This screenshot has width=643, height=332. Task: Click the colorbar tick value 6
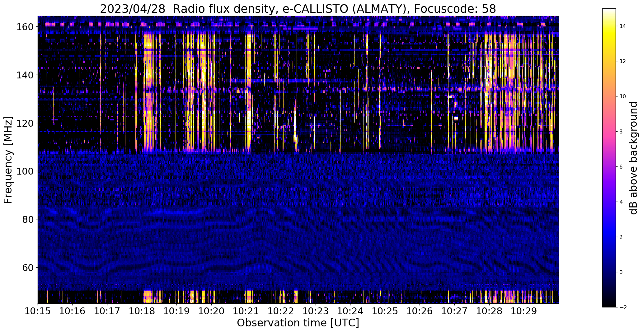click(x=621, y=167)
